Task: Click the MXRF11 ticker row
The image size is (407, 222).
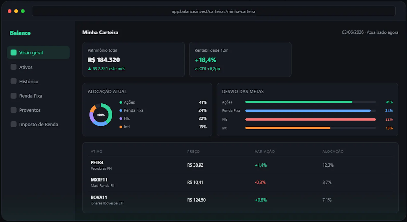Action: [x=240, y=182]
